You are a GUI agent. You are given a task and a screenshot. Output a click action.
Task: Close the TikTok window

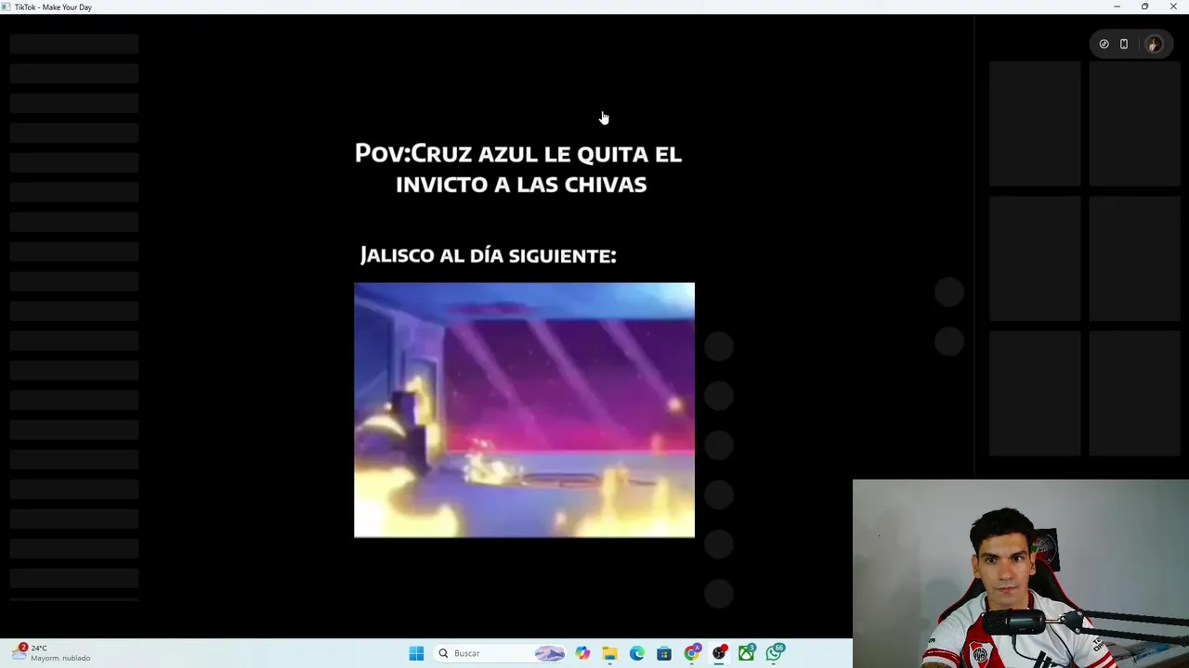(x=1173, y=6)
